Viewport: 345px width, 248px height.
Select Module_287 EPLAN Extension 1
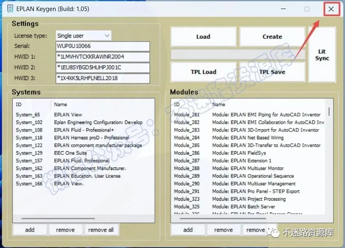pyautogui.click(x=248, y=161)
